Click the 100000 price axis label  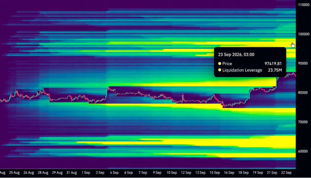coord(304,34)
